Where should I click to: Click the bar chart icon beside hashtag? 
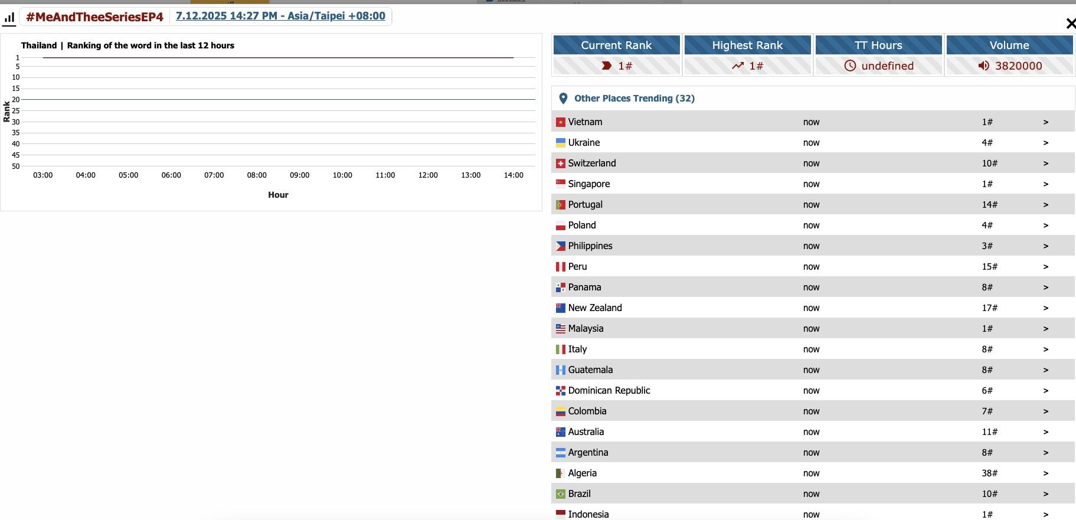tap(9, 18)
